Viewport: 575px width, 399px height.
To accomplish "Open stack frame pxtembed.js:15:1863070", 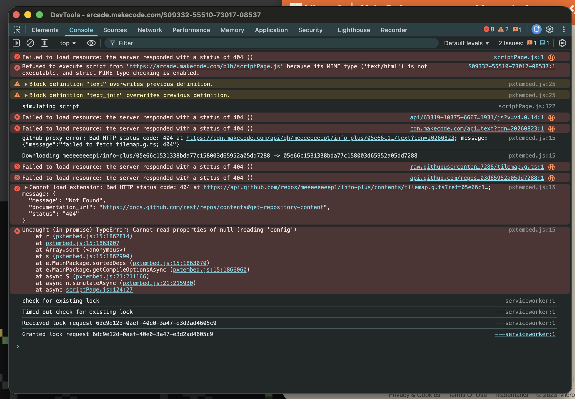I will tap(170, 263).
